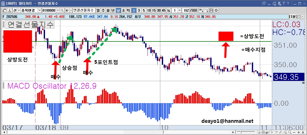This screenshot has height=135, width=307.
Task: Select the bottom crosshair cursor tool
Action: tap(272, 132)
